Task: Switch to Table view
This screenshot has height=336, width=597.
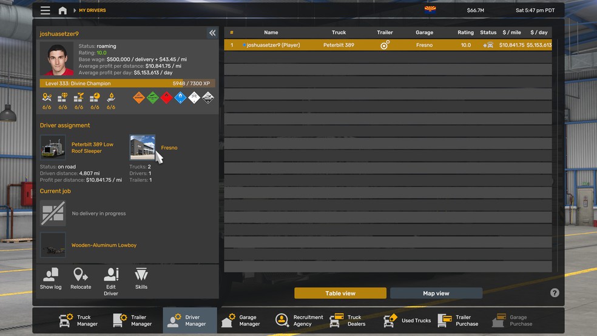Action: pos(340,293)
